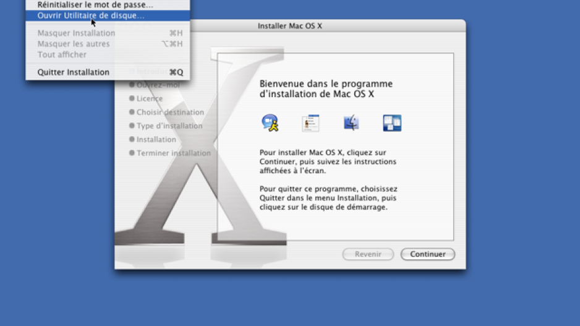Click the Pour quitter ce programme paragraph
The height and width of the screenshot is (326, 580).
(328, 197)
